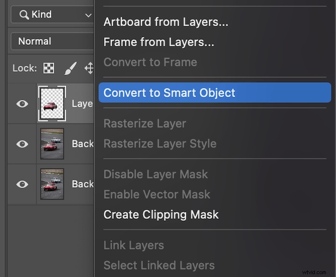Image resolution: width=336 pixels, height=277 pixels.
Task: Select the bottom Background layer thumbnail
Action: [52, 184]
